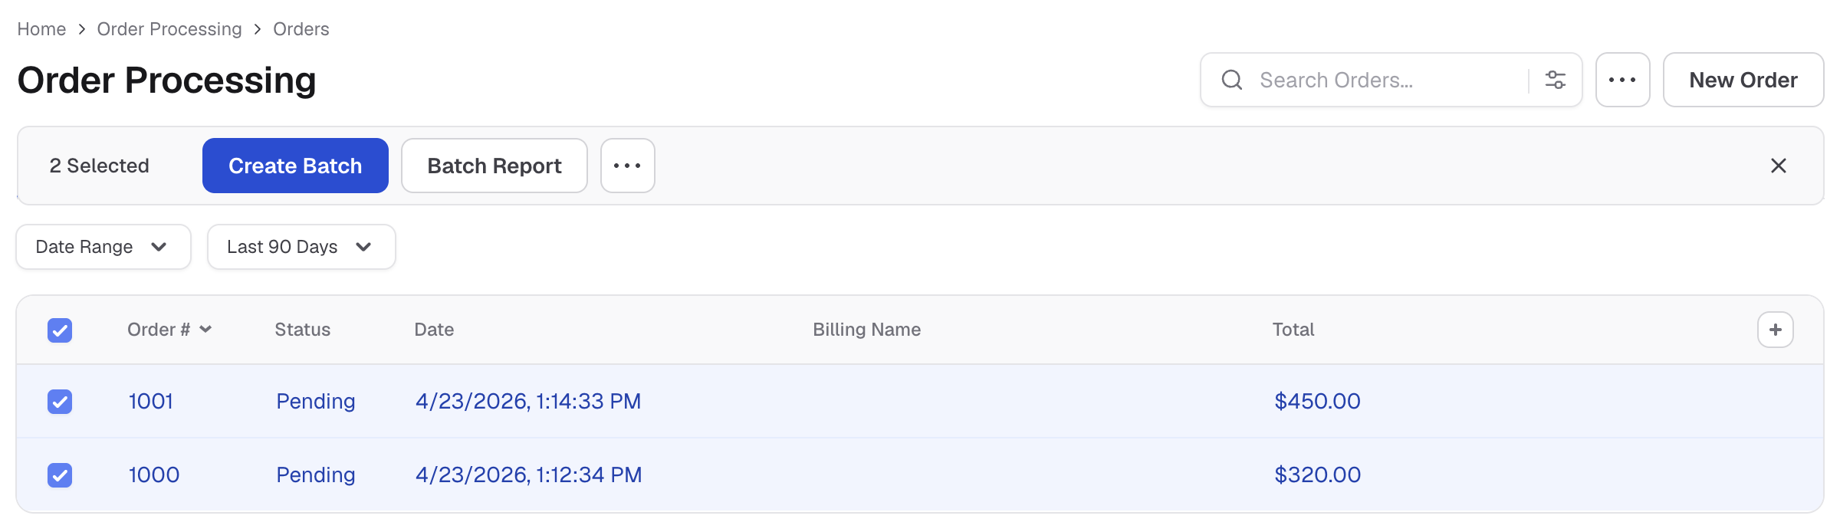Click the Batch Report button

(495, 166)
